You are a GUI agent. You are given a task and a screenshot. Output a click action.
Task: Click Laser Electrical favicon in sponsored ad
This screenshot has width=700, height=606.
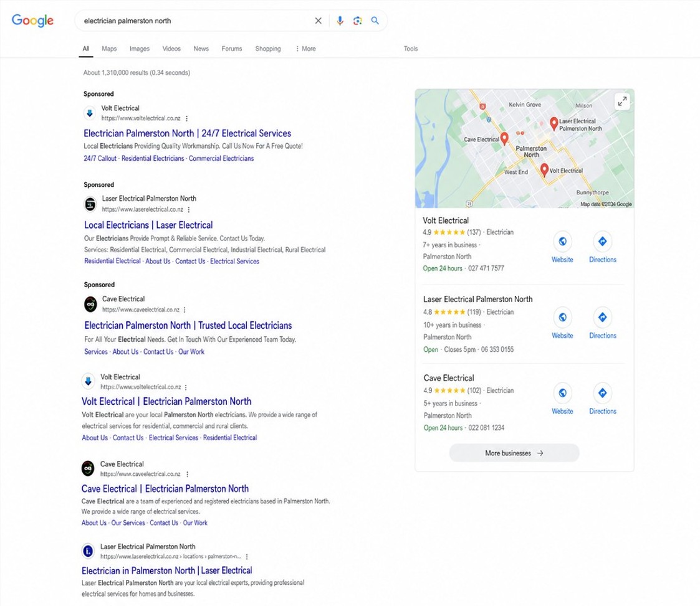coord(90,204)
